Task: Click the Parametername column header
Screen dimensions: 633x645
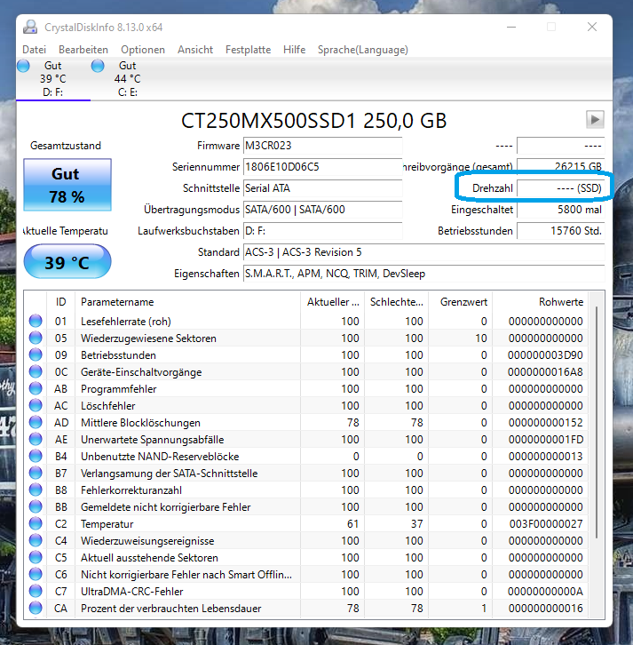Action: pos(188,302)
